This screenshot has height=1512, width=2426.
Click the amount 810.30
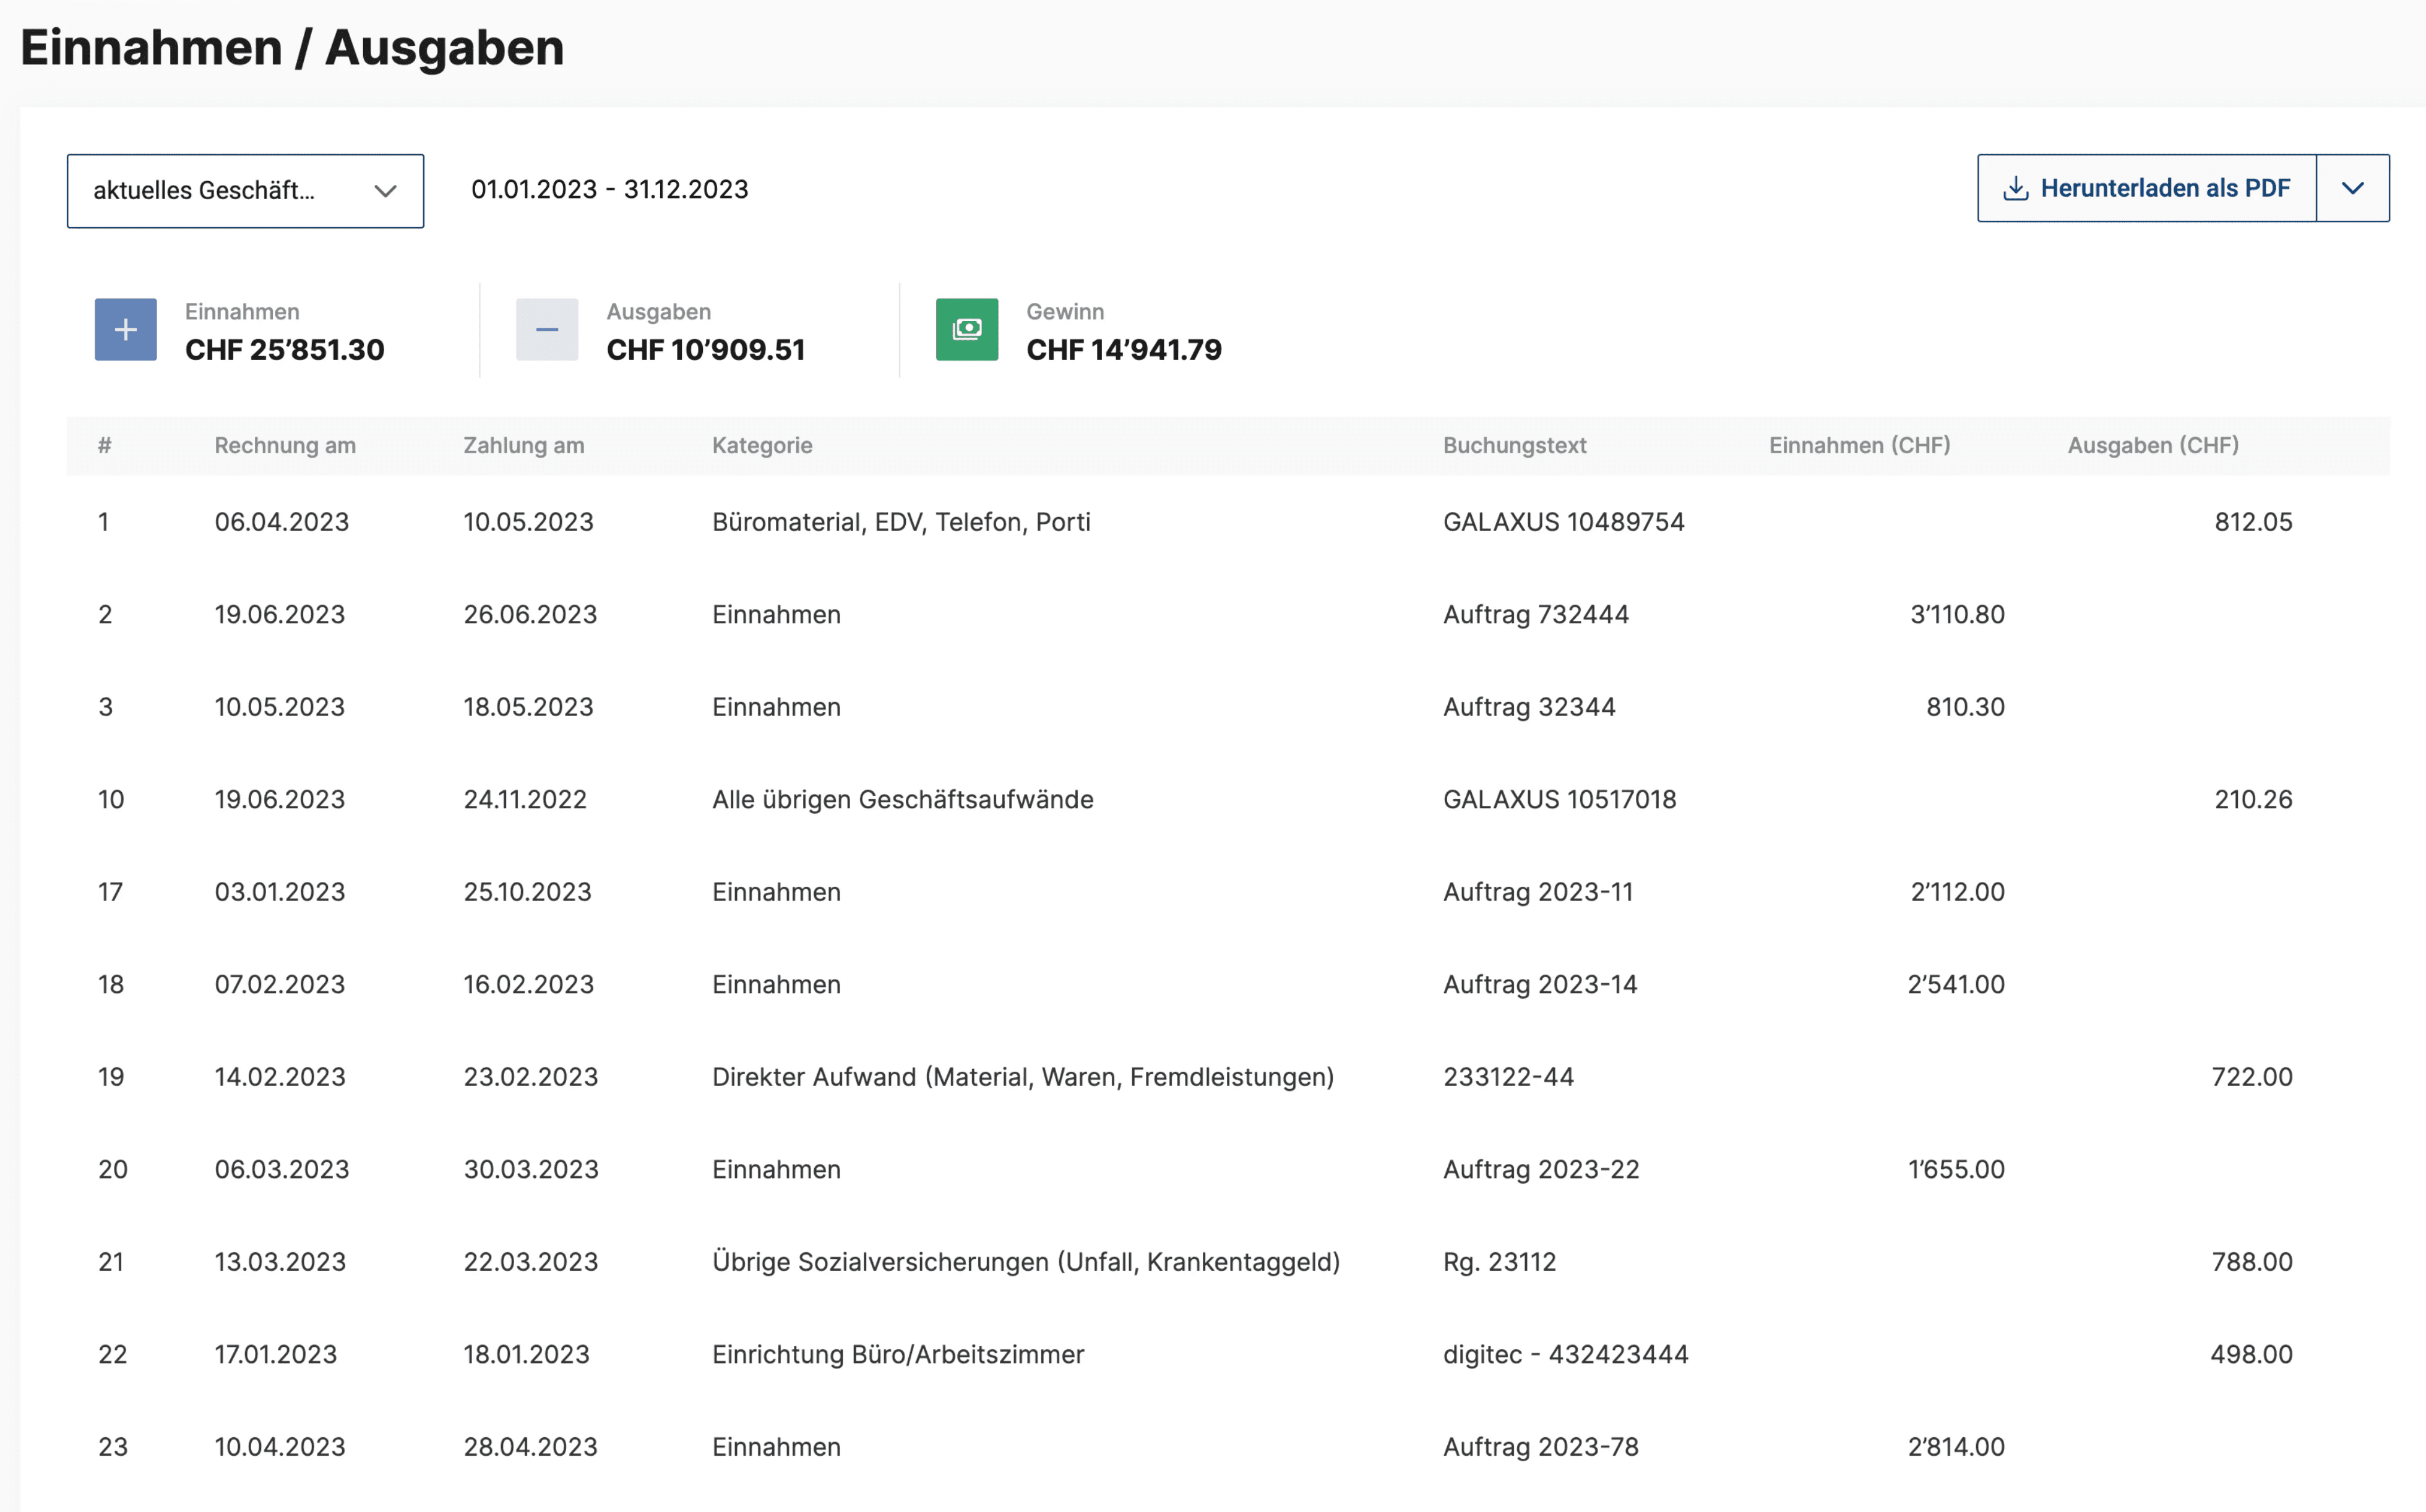(x=1965, y=707)
